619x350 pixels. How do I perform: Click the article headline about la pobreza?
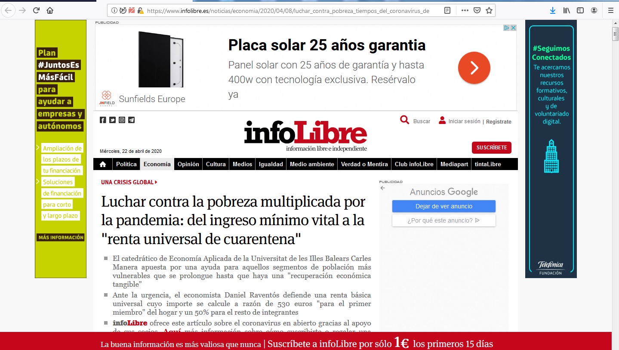click(233, 220)
